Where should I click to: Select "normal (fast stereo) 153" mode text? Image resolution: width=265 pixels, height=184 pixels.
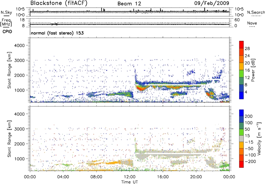(x=57, y=33)
